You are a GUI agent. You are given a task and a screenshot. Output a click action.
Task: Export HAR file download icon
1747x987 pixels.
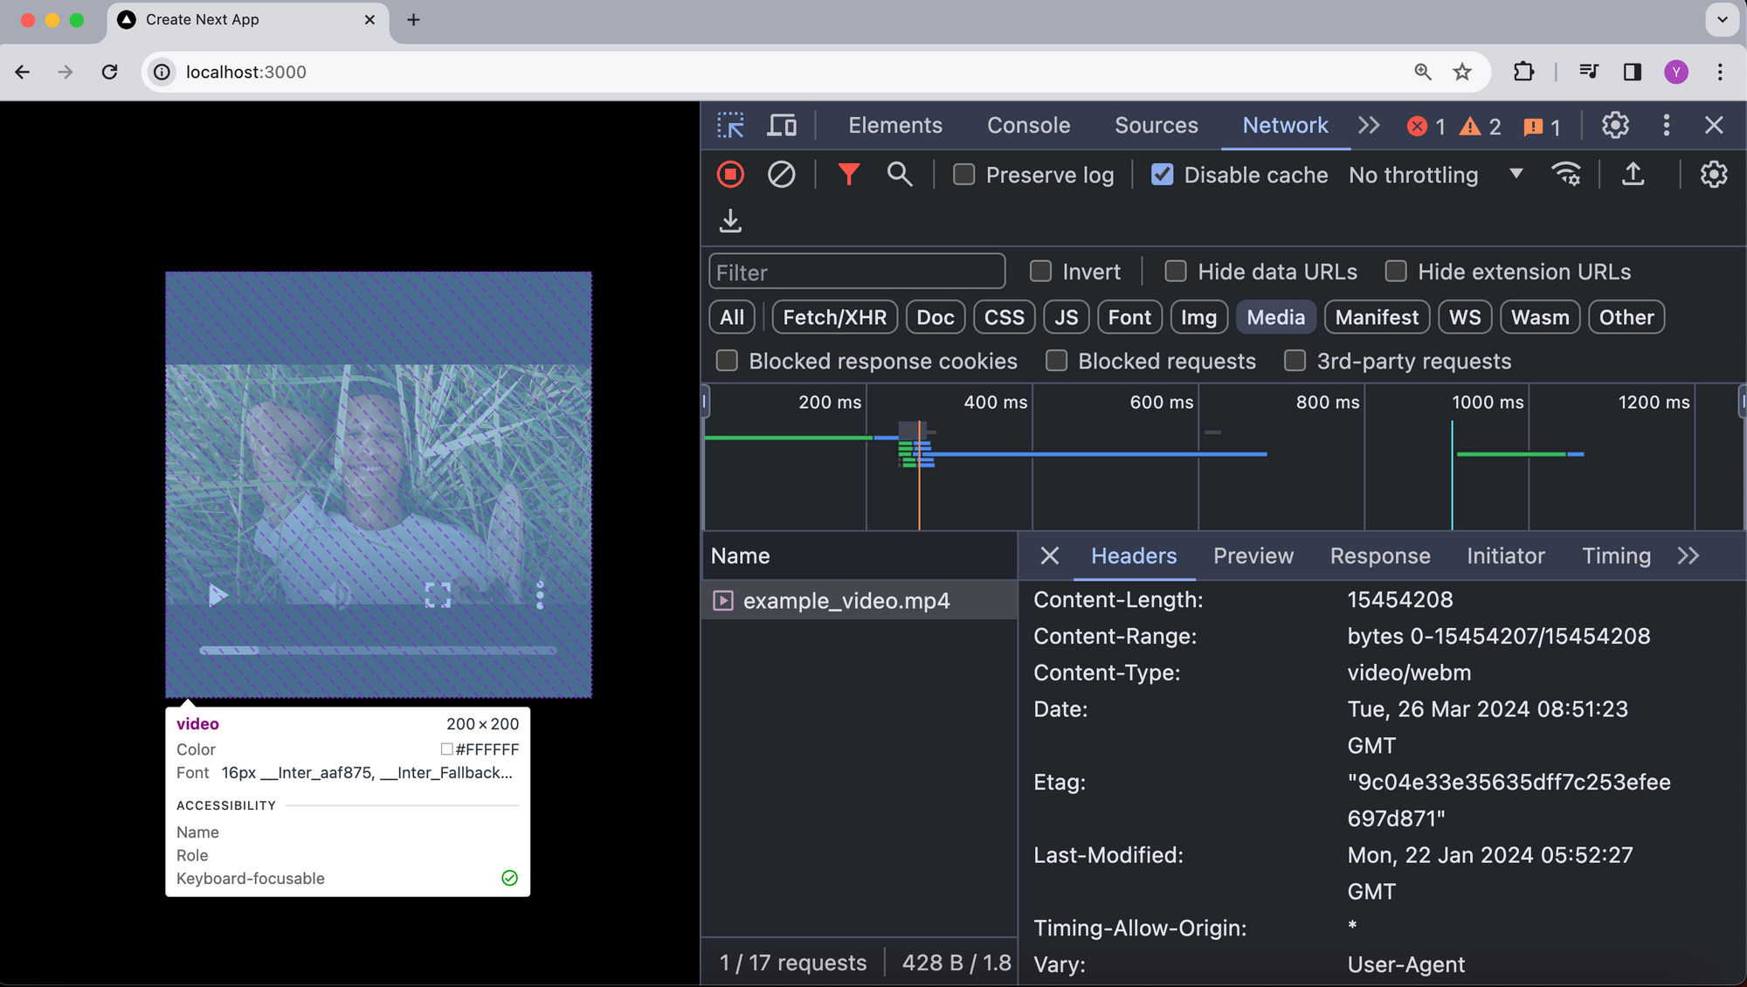click(730, 221)
